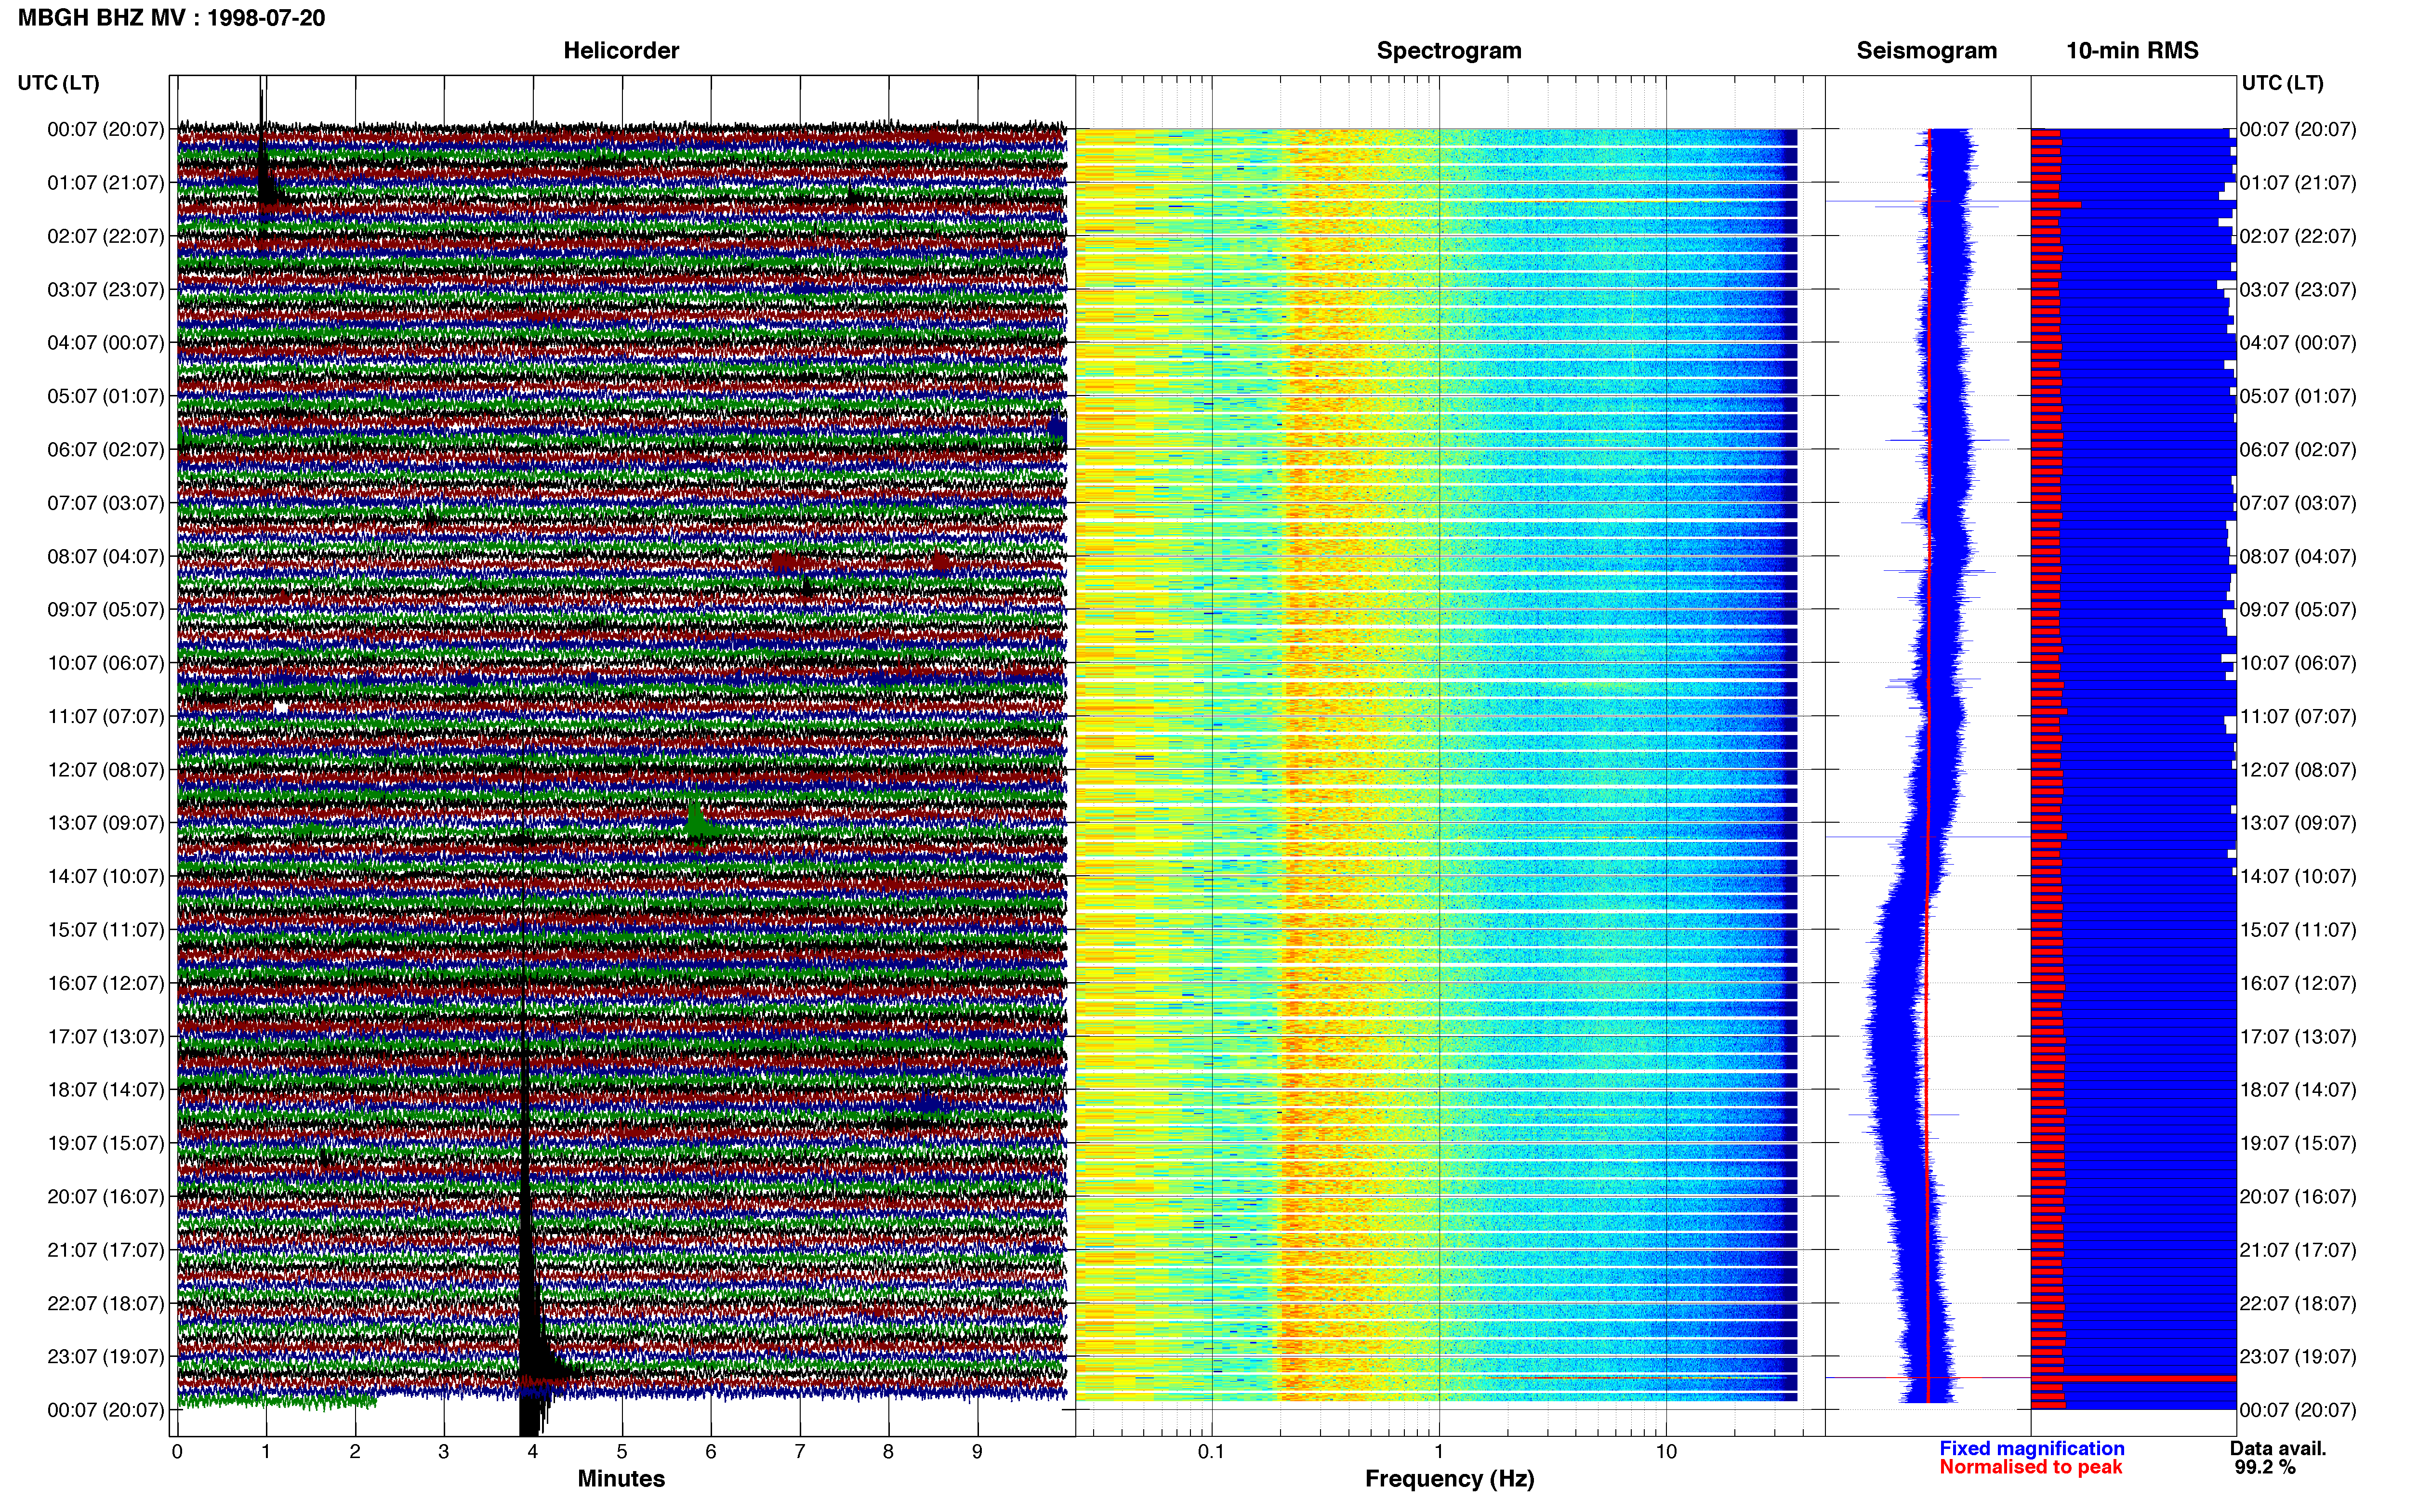Click the 'Data avail.' label
The height and width of the screenshot is (1512, 2418).
click(2278, 1448)
